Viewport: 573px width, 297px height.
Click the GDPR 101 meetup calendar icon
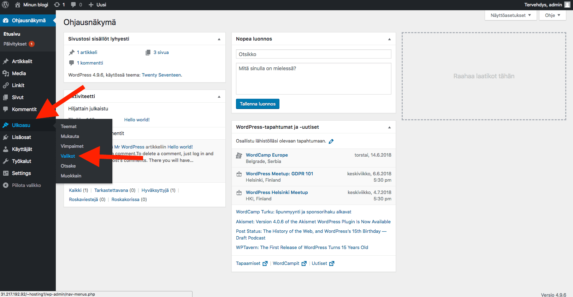click(x=239, y=174)
